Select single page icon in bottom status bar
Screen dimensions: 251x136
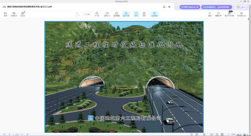tap(192, 134)
